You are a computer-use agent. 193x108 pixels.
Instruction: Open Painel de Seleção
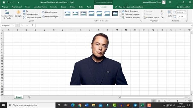click(x=151, y=17)
